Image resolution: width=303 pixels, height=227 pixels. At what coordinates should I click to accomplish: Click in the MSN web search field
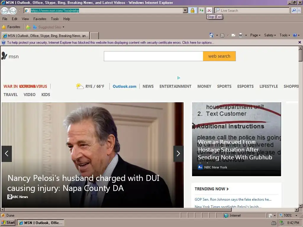point(154,56)
